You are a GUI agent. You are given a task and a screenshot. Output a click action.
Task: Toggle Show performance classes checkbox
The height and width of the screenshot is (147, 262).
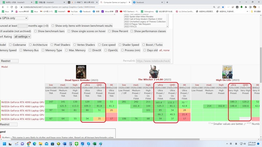(x=132, y=31)
